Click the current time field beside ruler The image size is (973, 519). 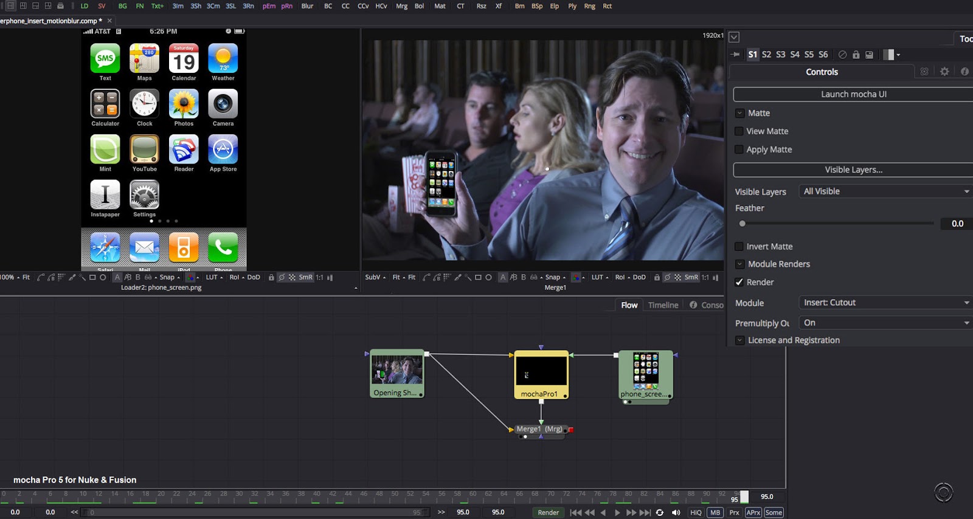coord(767,497)
